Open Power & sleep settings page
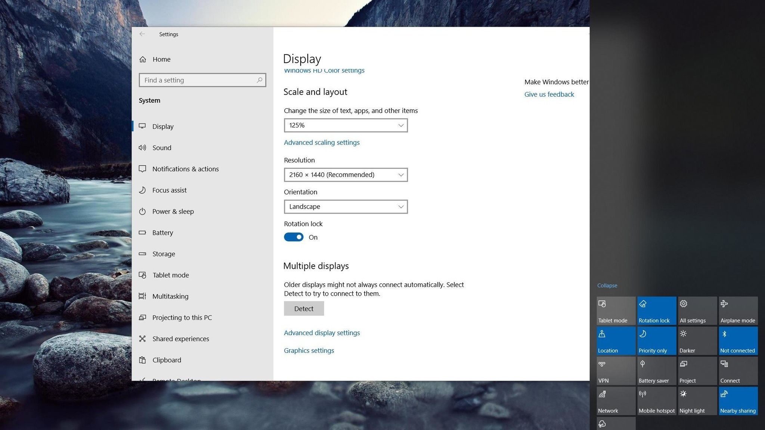This screenshot has width=765, height=430. click(x=173, y=212)
